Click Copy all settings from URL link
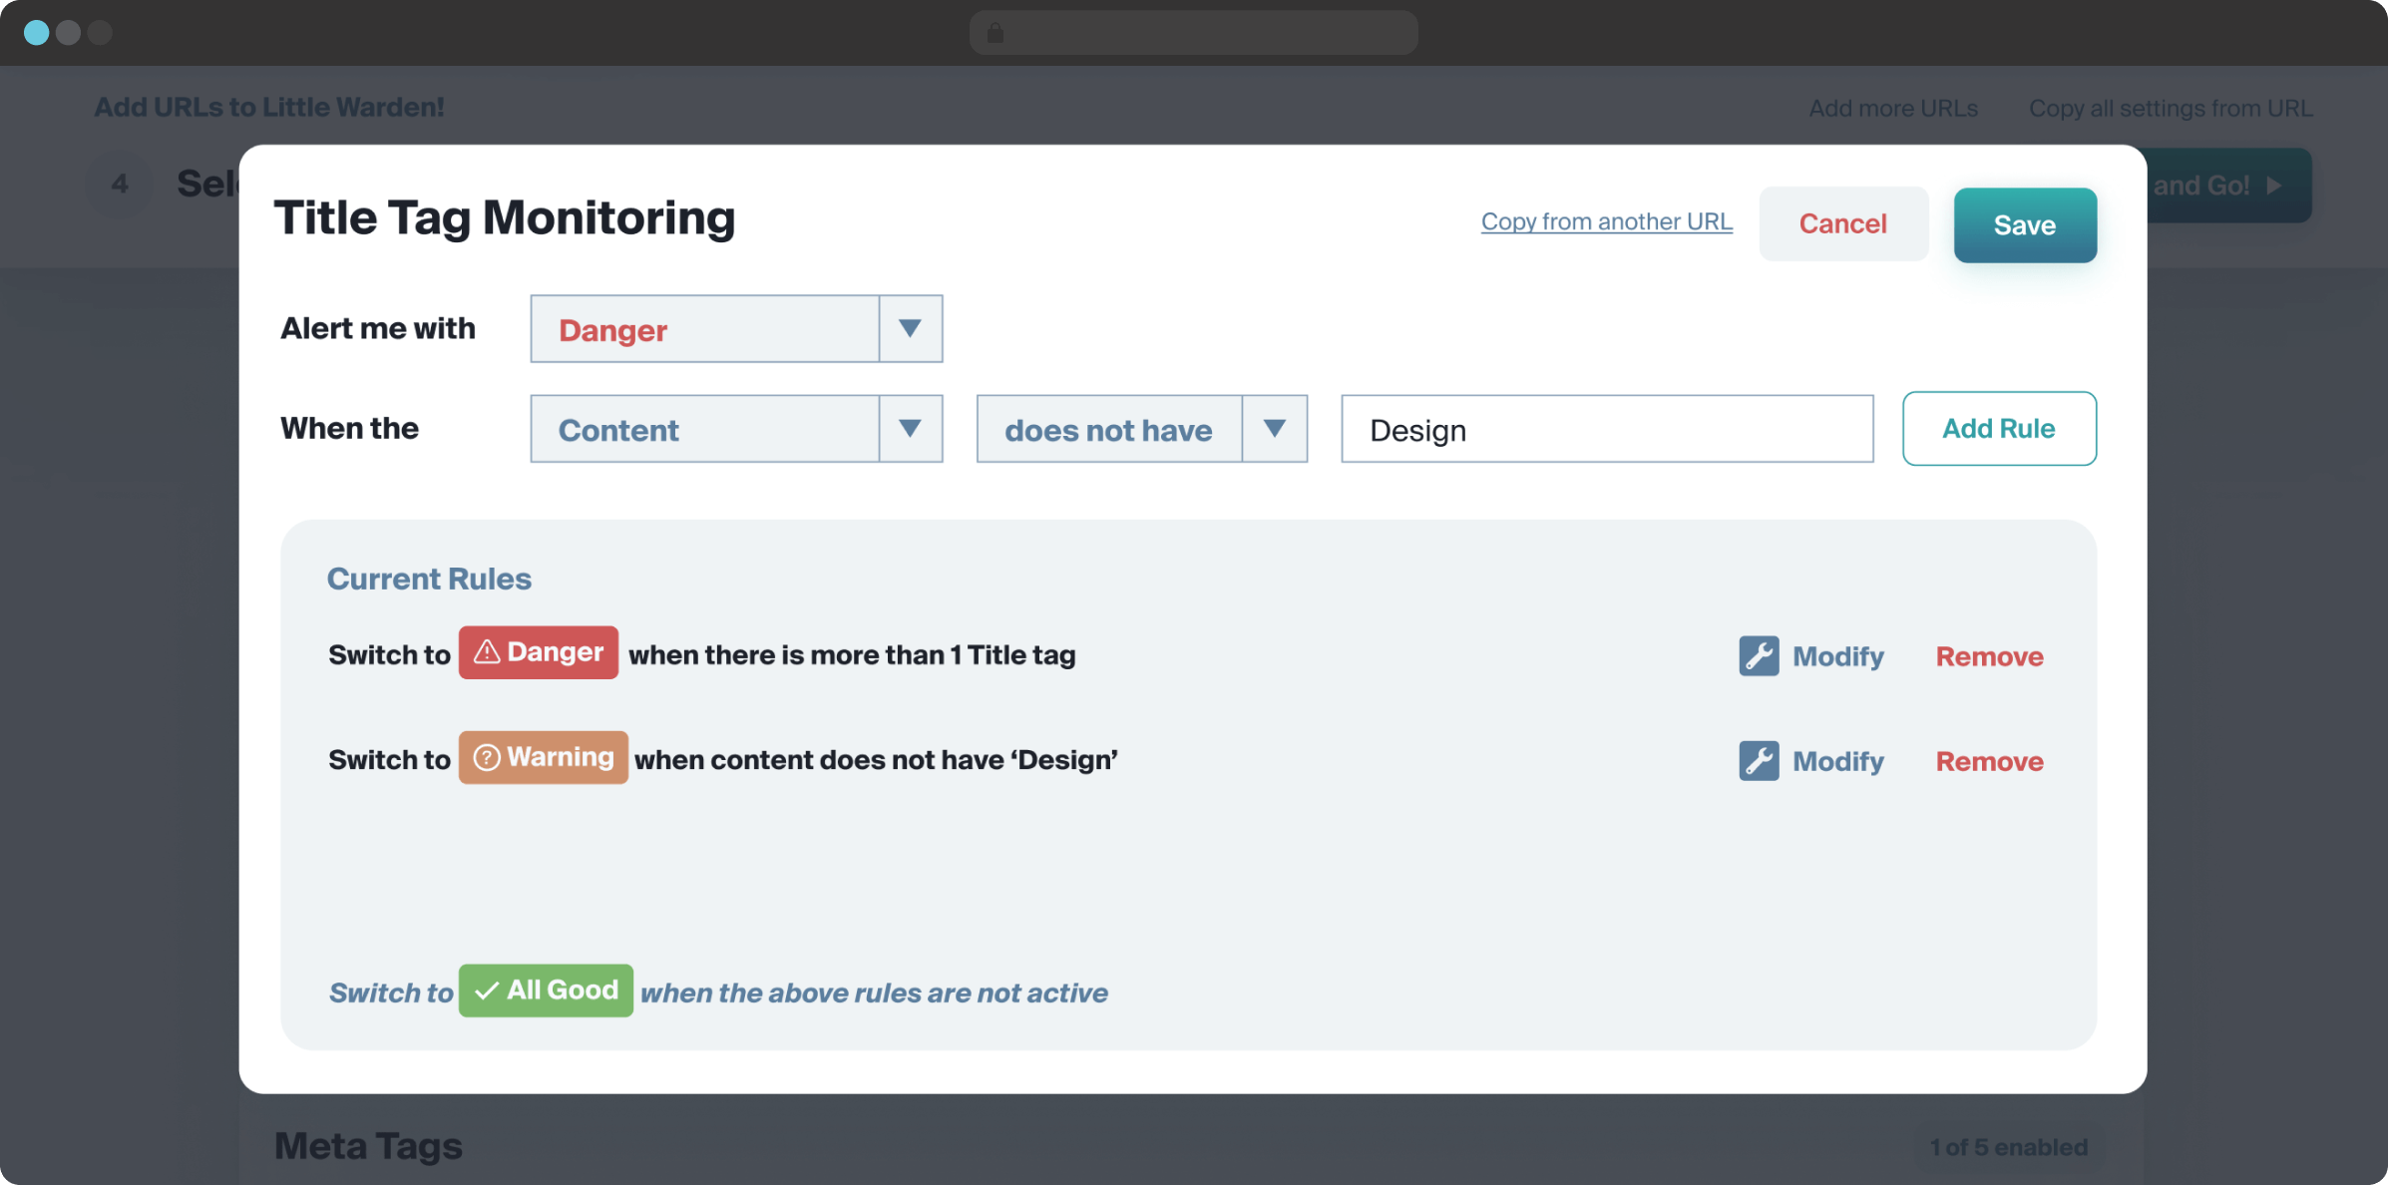Screen dimensions: 2388x1185 (x=2171, y=108)
